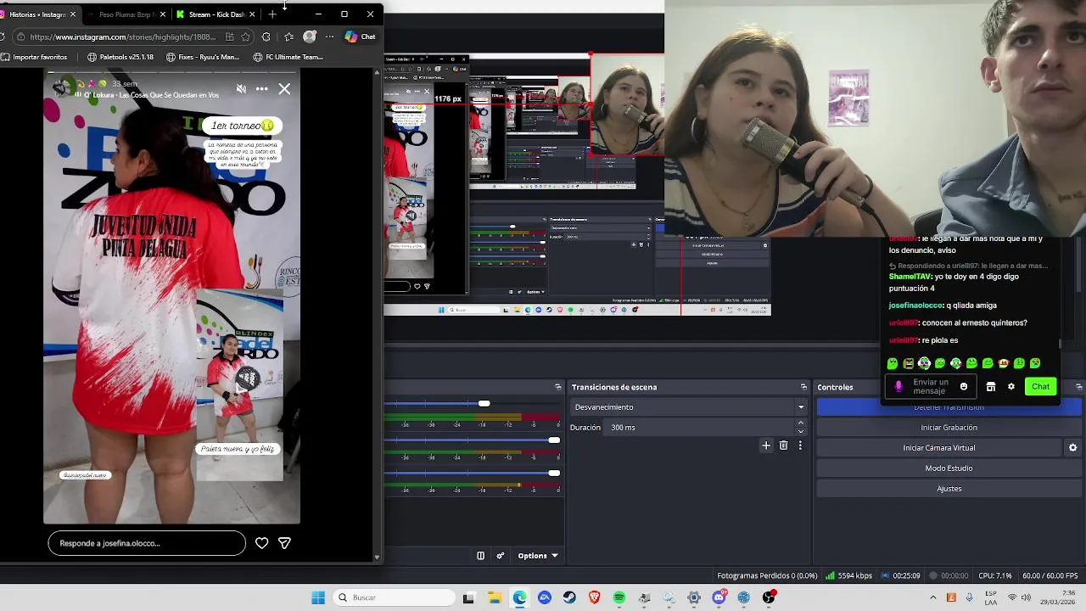Open the browser settings and more menu

click(329, 36)
